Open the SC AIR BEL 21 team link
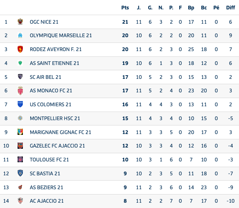239x208 pixels. [x=45, y=77]
